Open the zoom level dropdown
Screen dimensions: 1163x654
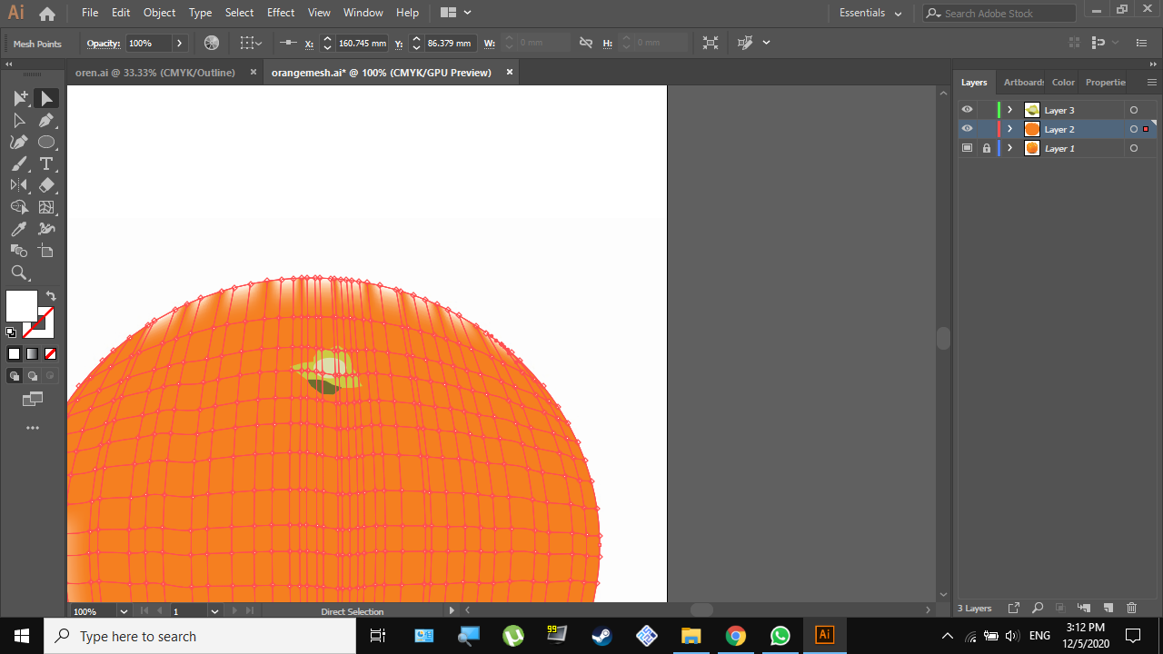pos(124,611)
